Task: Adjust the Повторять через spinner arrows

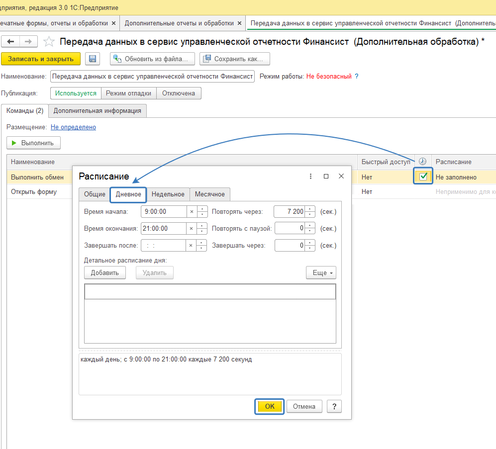Action: click(x=310, y=212)
